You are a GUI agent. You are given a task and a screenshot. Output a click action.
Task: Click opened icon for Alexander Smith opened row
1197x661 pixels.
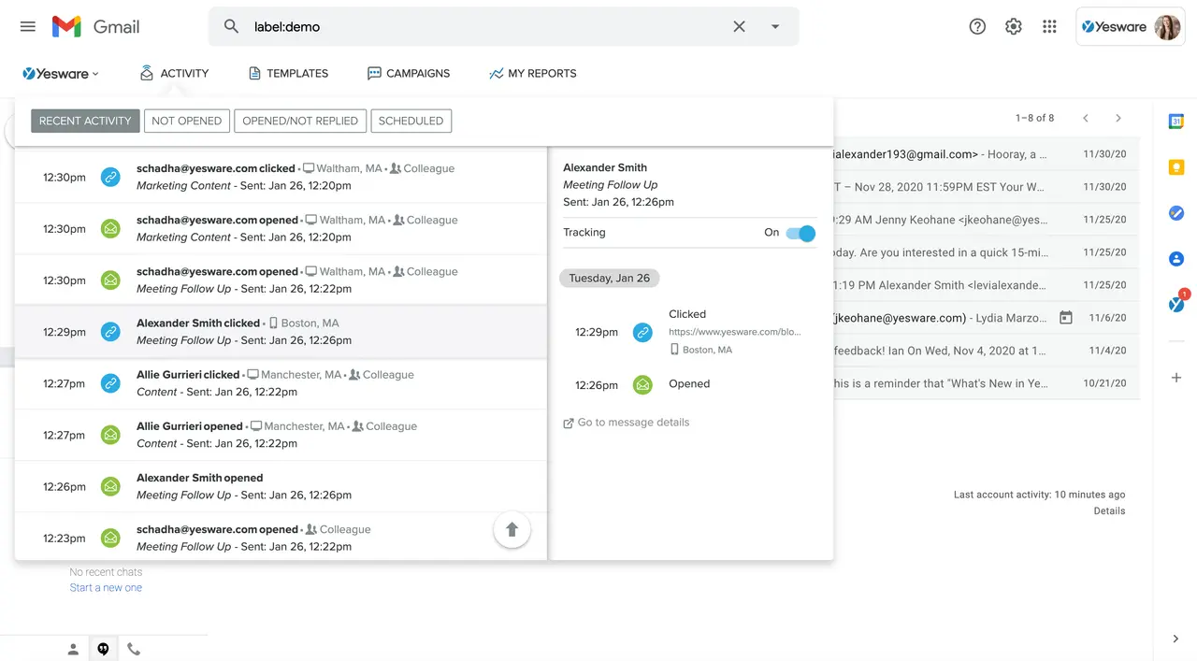[x=110, y=485]
